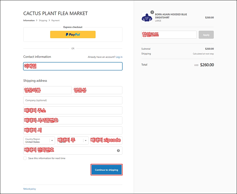Open the Country/Region dropdown
This screenshot has height=194, width=237.
pyautogui.click(x=39, y=141)
